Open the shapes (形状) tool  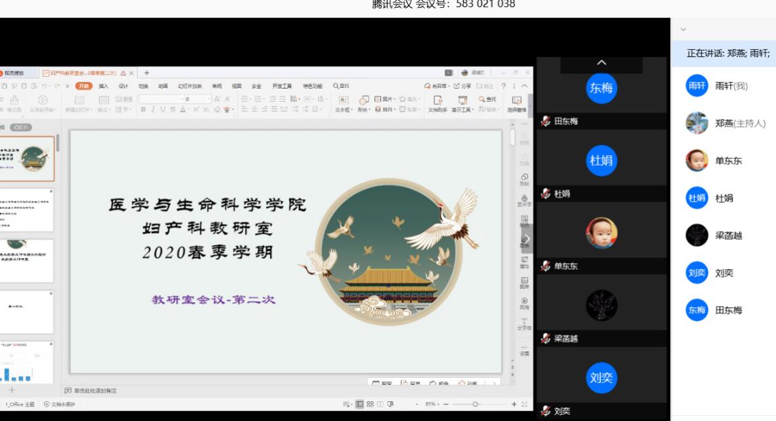[x=363, y=103]
